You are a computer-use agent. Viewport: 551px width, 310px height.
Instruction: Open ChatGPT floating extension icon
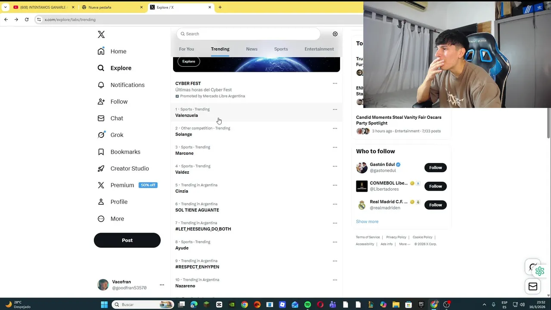click(540, 271)
